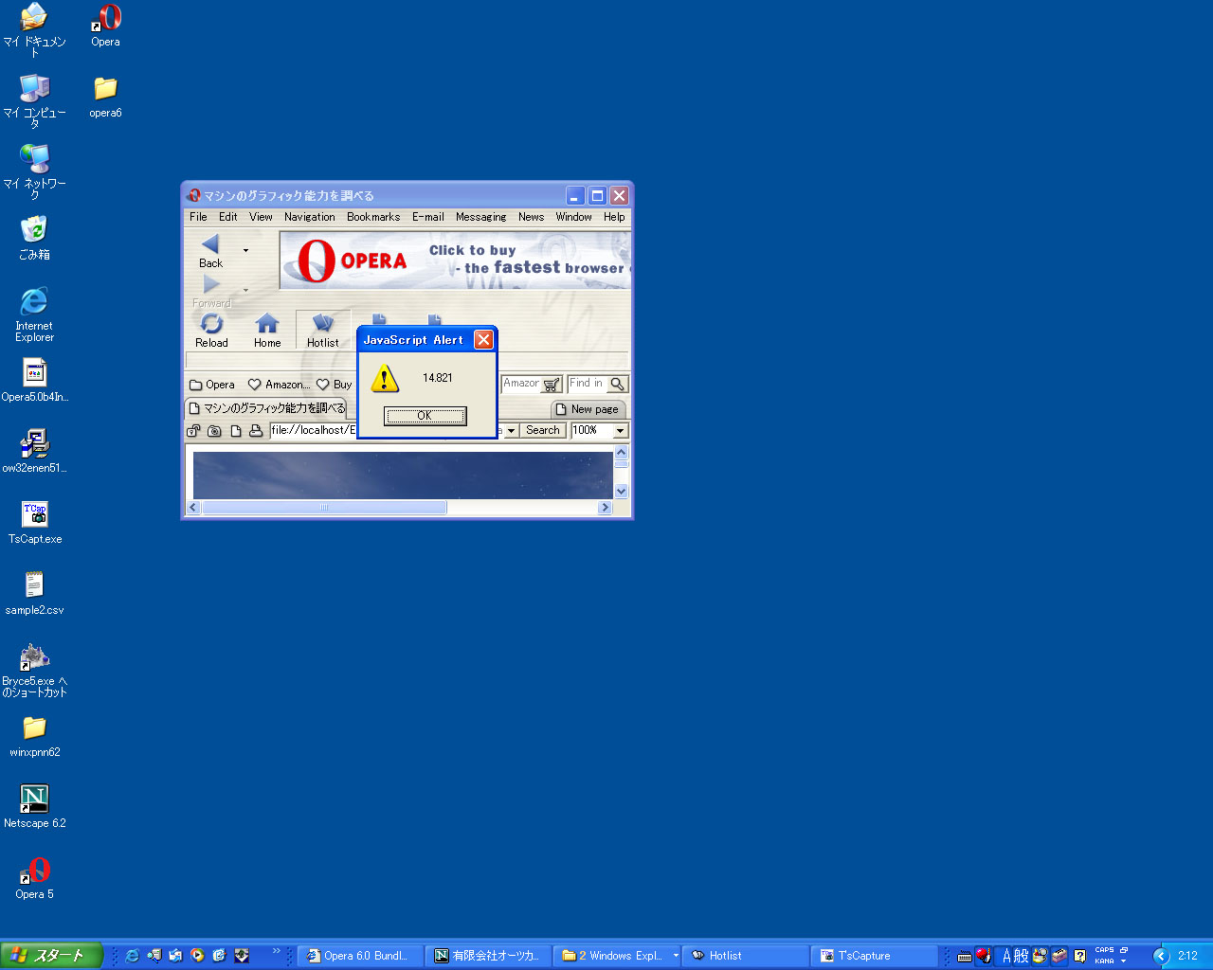
Task: Click the horizontal scrollbar thumb
Action: [x=324, y=508]
